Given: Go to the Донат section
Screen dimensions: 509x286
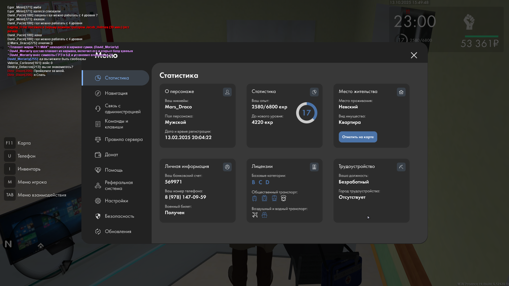Looking at the screenshot, I should (x=111, y=155).
